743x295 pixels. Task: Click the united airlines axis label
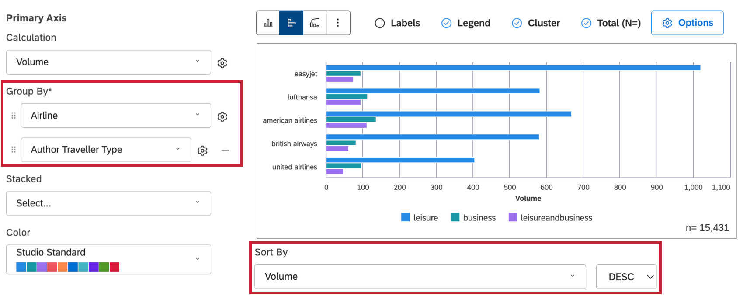295,167
